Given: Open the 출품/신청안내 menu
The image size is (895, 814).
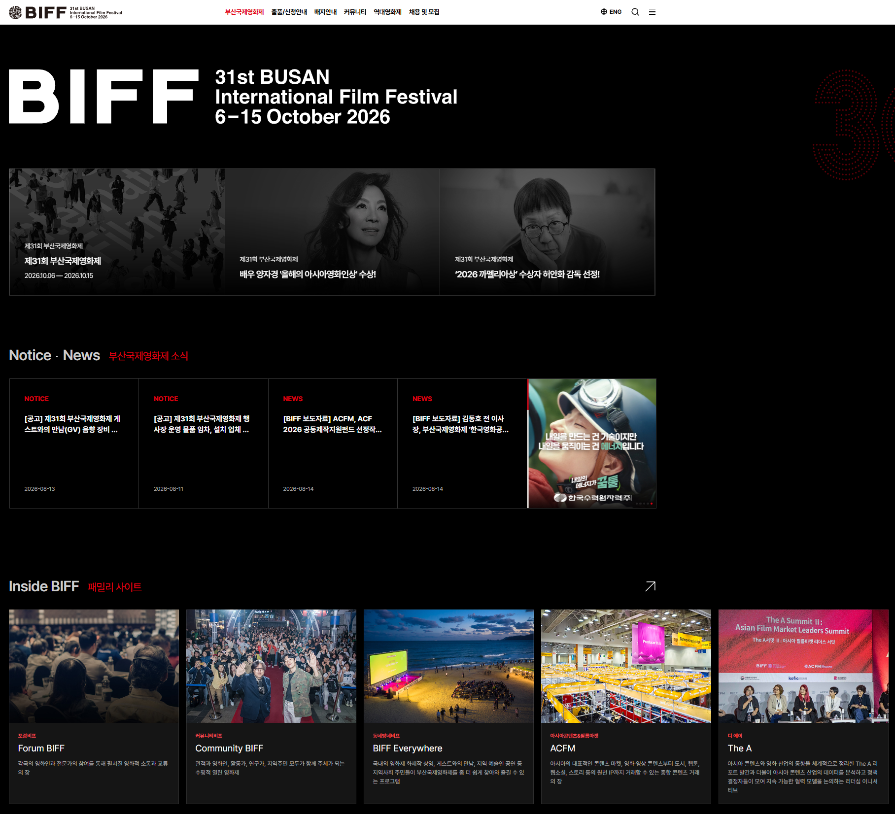Looking at the screenshot, I should pyautogui.click(x=289, y=12).
